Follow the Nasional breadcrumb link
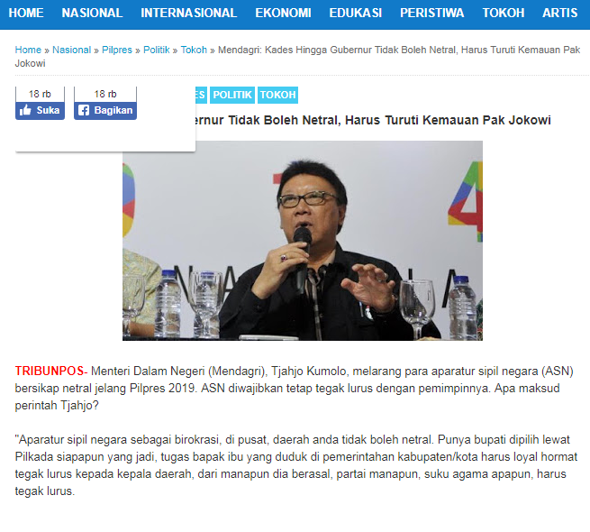The width and height of the screenshot is (590, 532). 71,50
